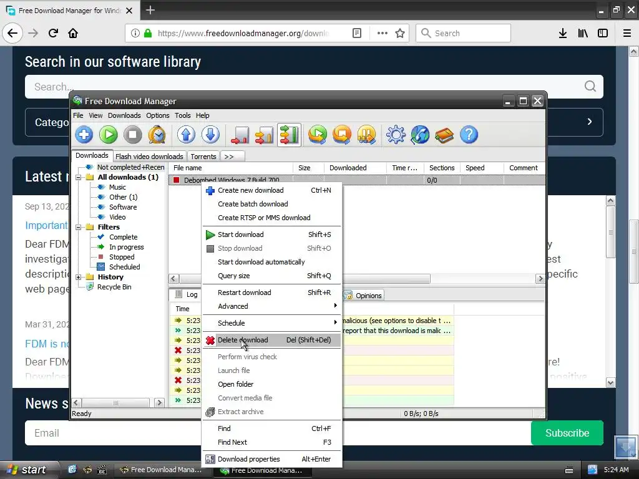639x479 pixels.
Task: Expand the Category dropdown chevron on the webpage
Action: tap(589, 122)
